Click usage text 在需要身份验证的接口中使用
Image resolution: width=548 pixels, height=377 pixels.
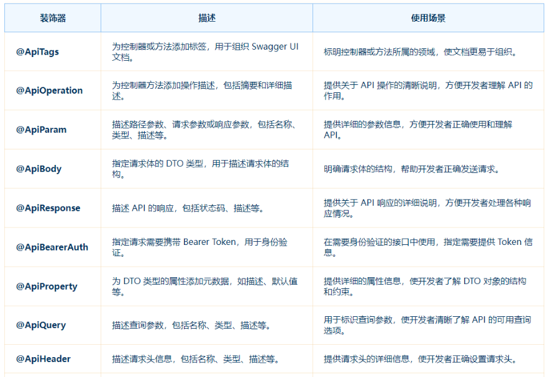[428, 247]
